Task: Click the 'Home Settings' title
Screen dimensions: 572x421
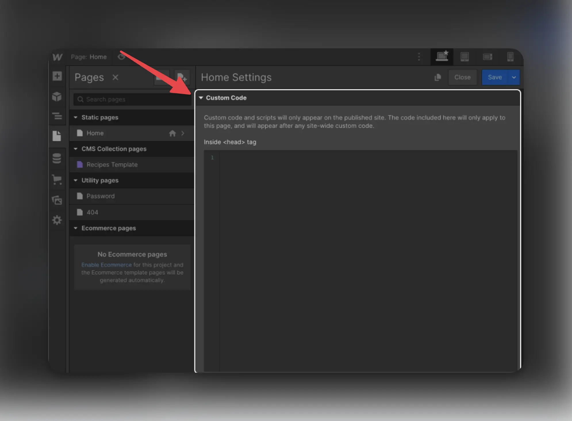Action: click(236, 77)
